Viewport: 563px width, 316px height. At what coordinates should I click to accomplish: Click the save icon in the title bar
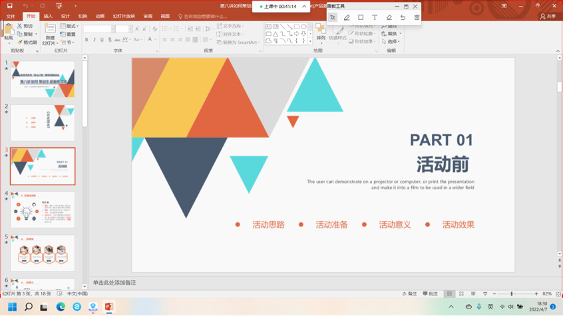9,6
